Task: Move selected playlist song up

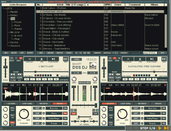Action: tap(81, 53)
